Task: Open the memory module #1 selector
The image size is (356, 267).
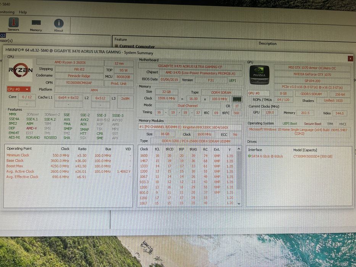Action: coord(190,127)
